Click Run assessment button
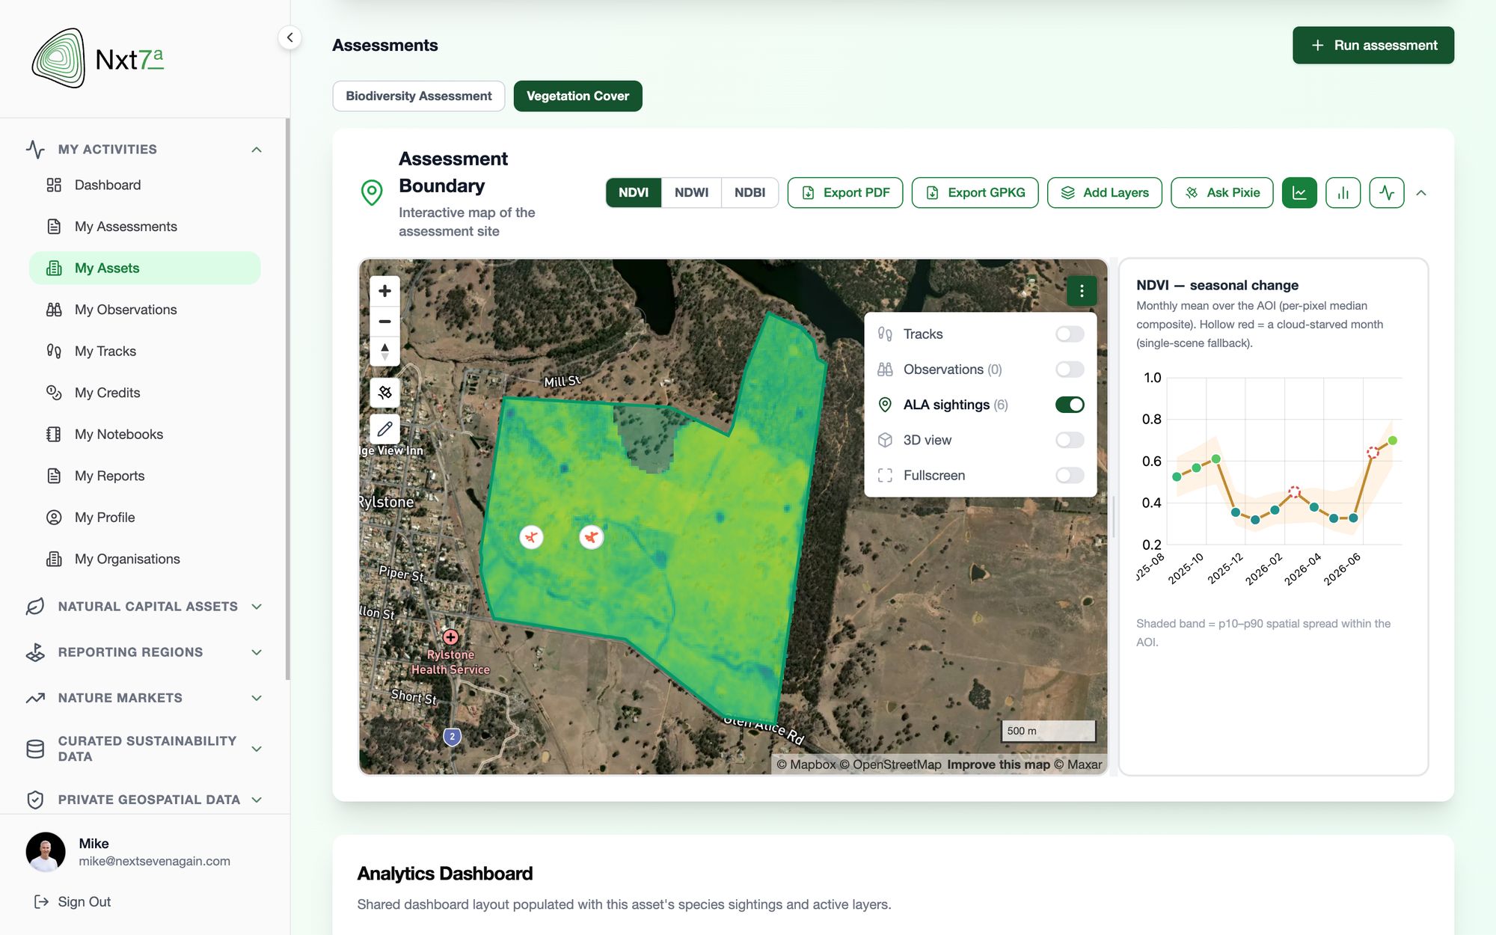This screenshot has height=935, width=1496. [x=1373, y=46]
